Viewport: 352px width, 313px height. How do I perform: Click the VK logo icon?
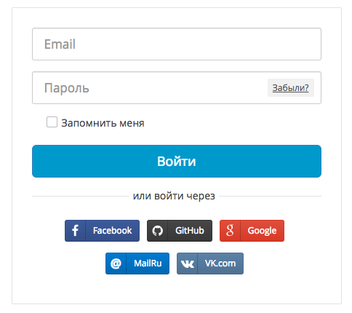coord(188,264)
